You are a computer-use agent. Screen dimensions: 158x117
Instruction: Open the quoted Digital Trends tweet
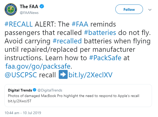coord(78,95)
